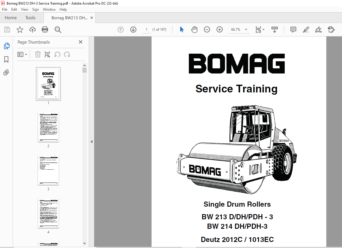This screenshot has height=248, width=342.
Task: Open the Attachments paperclip pane
Action: (x=6, y=72)
